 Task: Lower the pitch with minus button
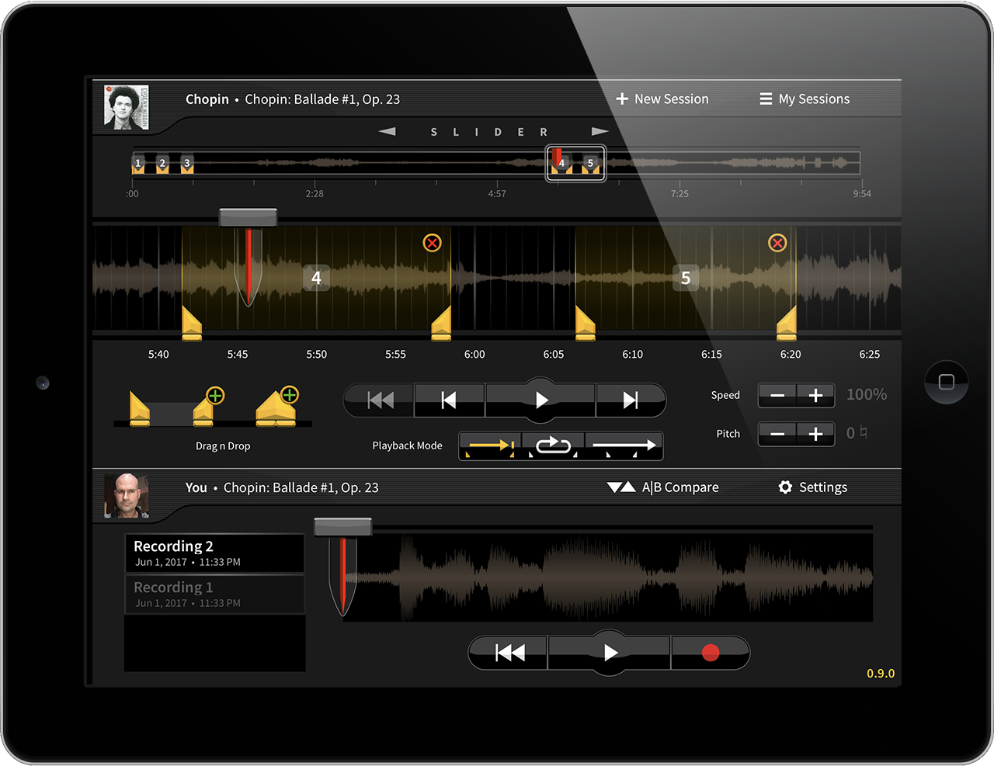coord(777,434)
